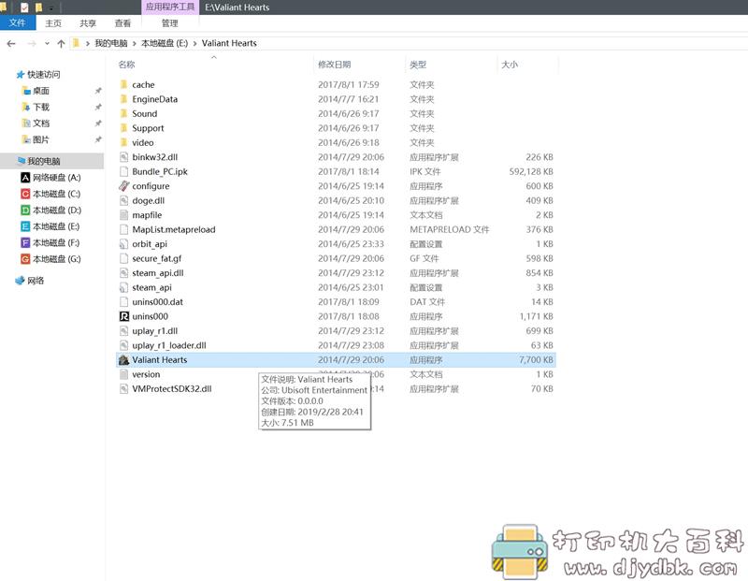Viewport: 748px width, 581px height.
Task: Sort by 名称 column header
Action: [126, 65]
